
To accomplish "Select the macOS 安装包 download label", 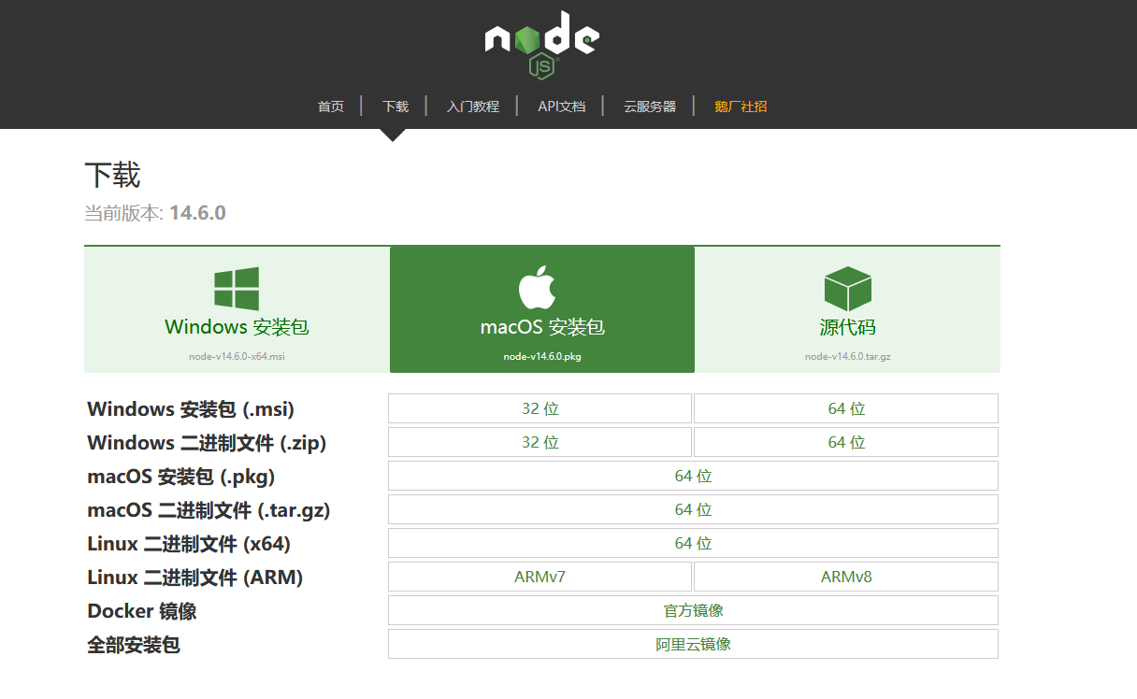I will [542, 327].
